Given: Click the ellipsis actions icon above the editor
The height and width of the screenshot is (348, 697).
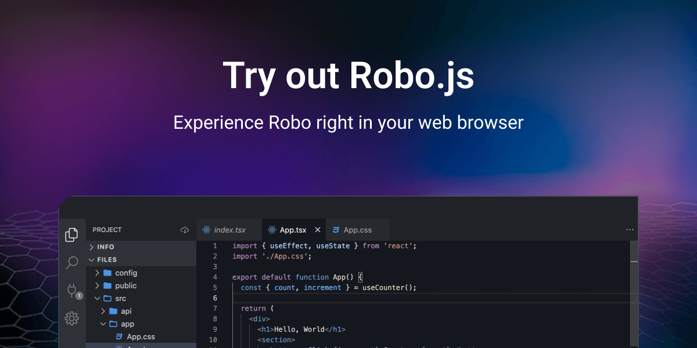Looking at the screenshot, I should coord(630,230).
